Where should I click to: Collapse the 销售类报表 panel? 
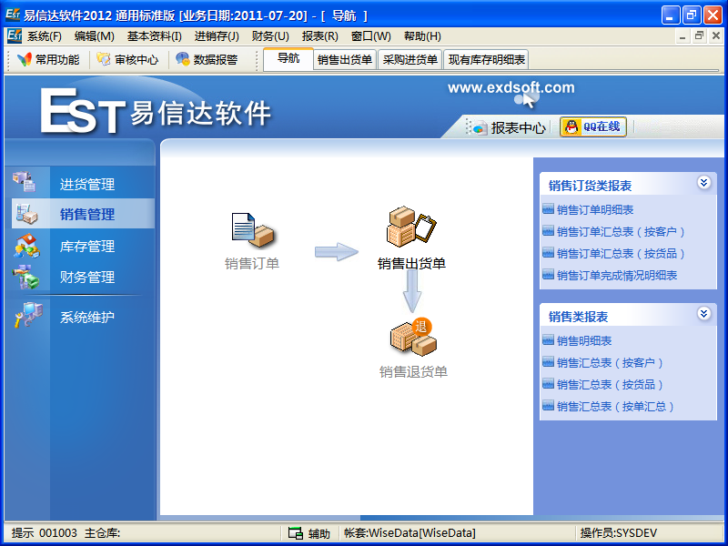click(703, 314)
